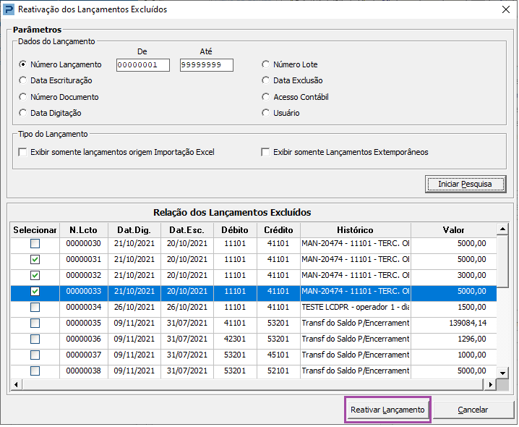Click the scroll right arrow of the table

click(x=491, y=385)
